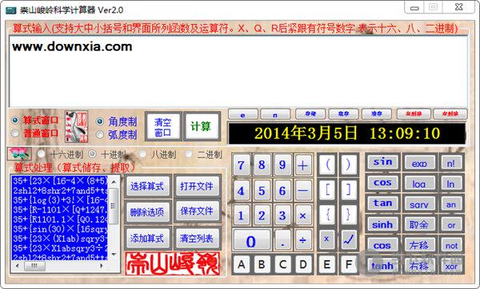Click the calculator app icon in the title bar
Screen dimensions: 480x289
click(10, 10)
